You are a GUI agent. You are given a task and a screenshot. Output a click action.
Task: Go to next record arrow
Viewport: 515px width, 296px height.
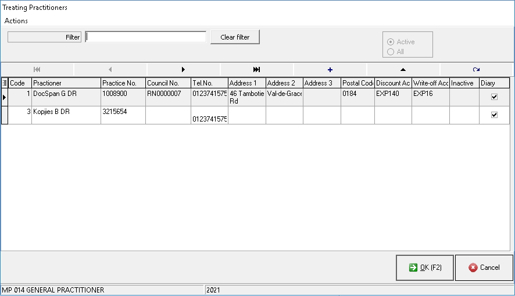click(184, 69)
